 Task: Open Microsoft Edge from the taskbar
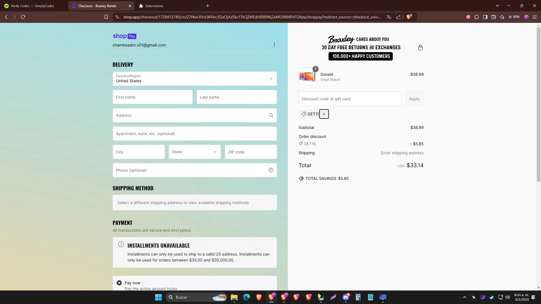tap(246, 297)
